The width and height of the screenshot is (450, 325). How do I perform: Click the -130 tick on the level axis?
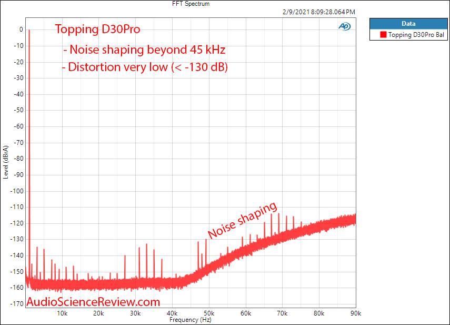(17, 239)
